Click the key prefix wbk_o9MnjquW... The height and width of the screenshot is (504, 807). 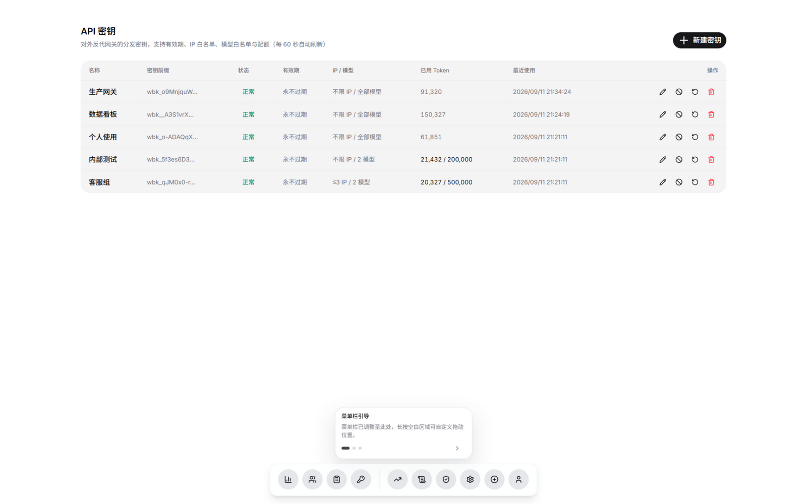172,92
